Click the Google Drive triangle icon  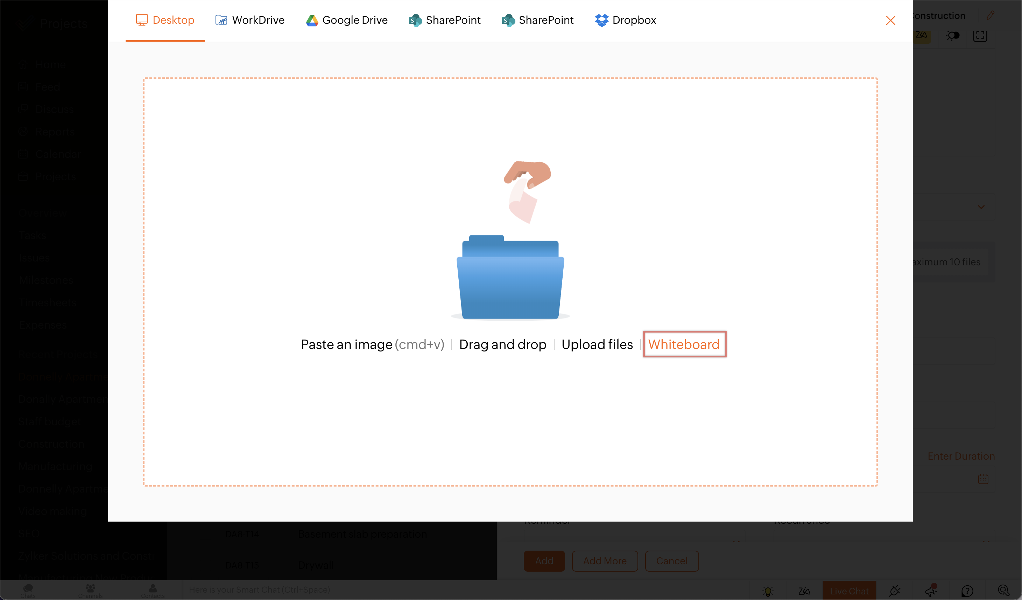click(x=312, y=20)
